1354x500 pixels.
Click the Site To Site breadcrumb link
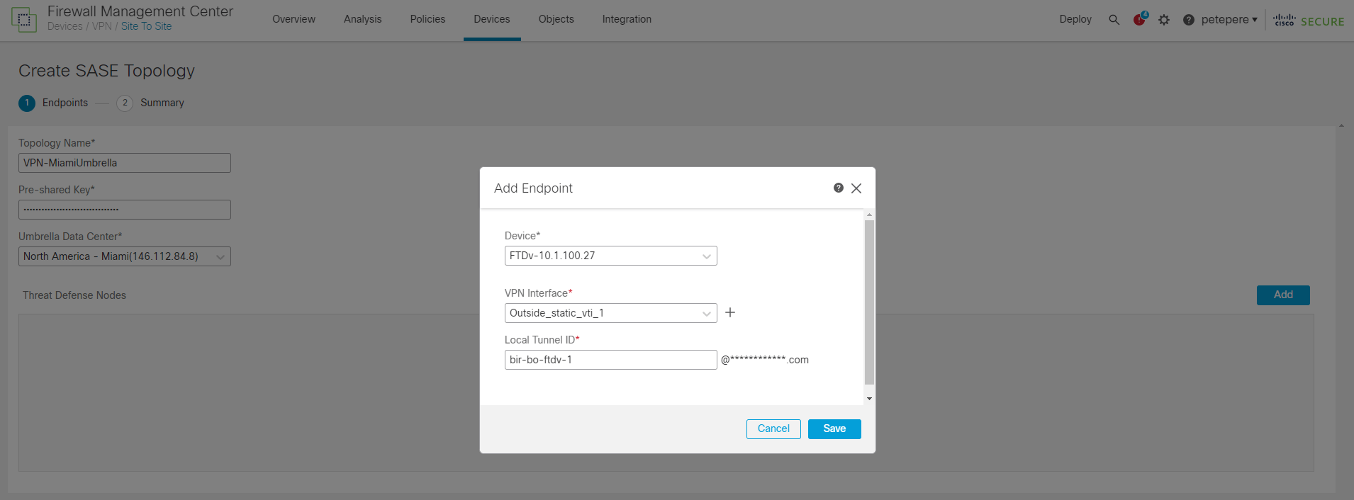[146, 26]
